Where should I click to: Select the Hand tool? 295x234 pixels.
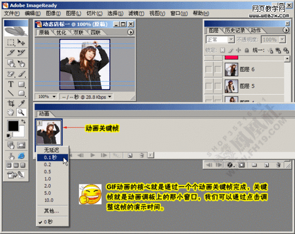point(11,113)
